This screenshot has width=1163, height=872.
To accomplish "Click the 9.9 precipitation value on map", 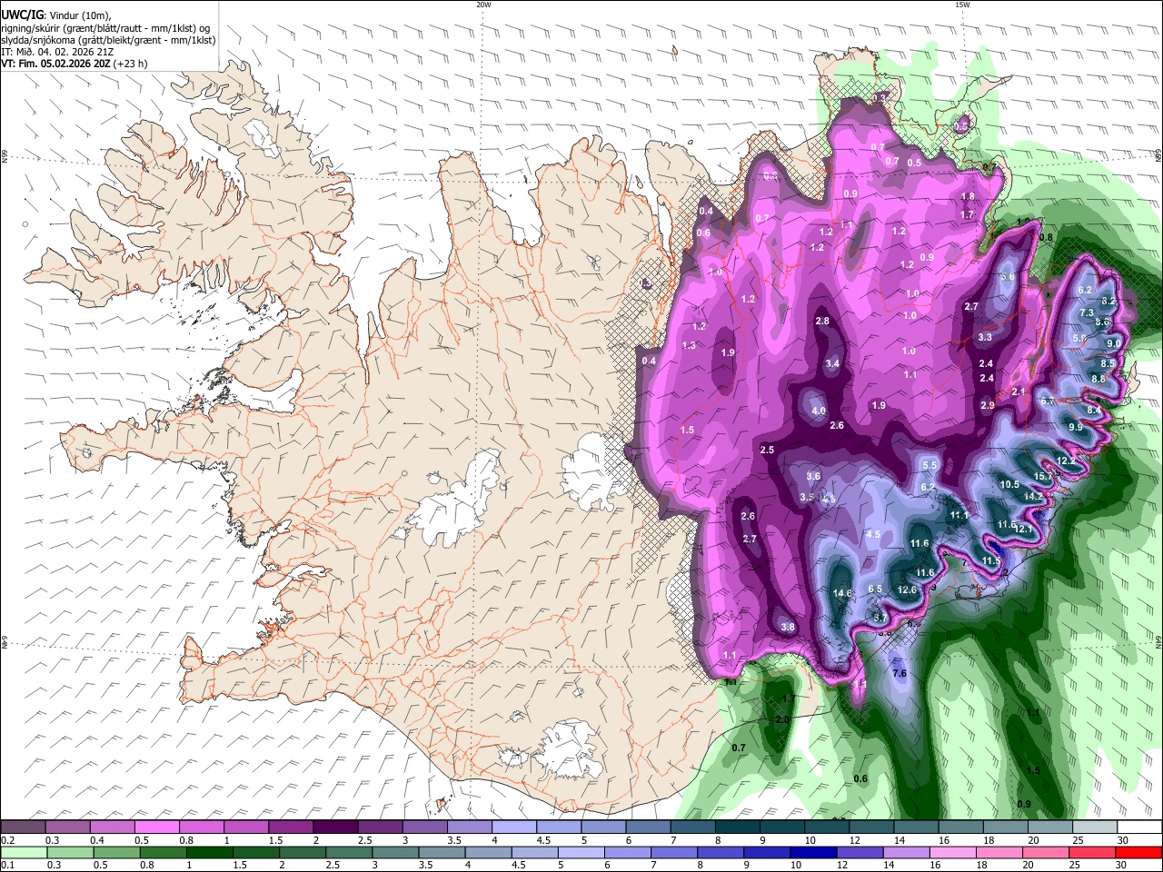I will tap(1076, 427).
